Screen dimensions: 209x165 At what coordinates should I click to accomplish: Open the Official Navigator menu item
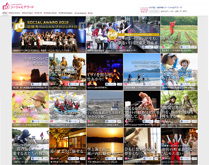point(66,13)
